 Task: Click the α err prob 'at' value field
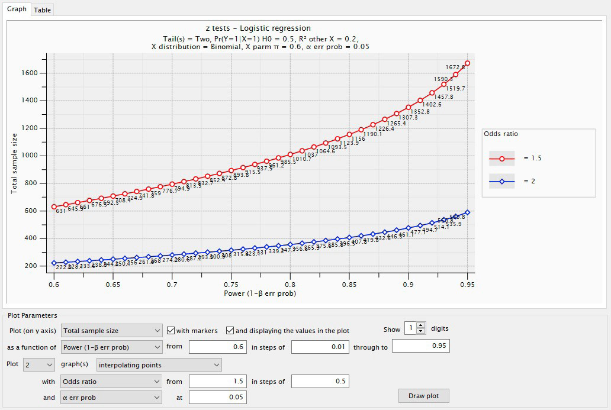tap(217, 398)
